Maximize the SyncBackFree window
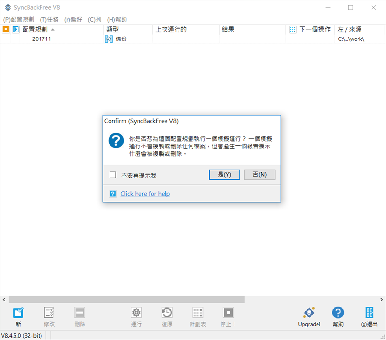The height and width of the screenshot is (340, 386). tap(351, 8)
